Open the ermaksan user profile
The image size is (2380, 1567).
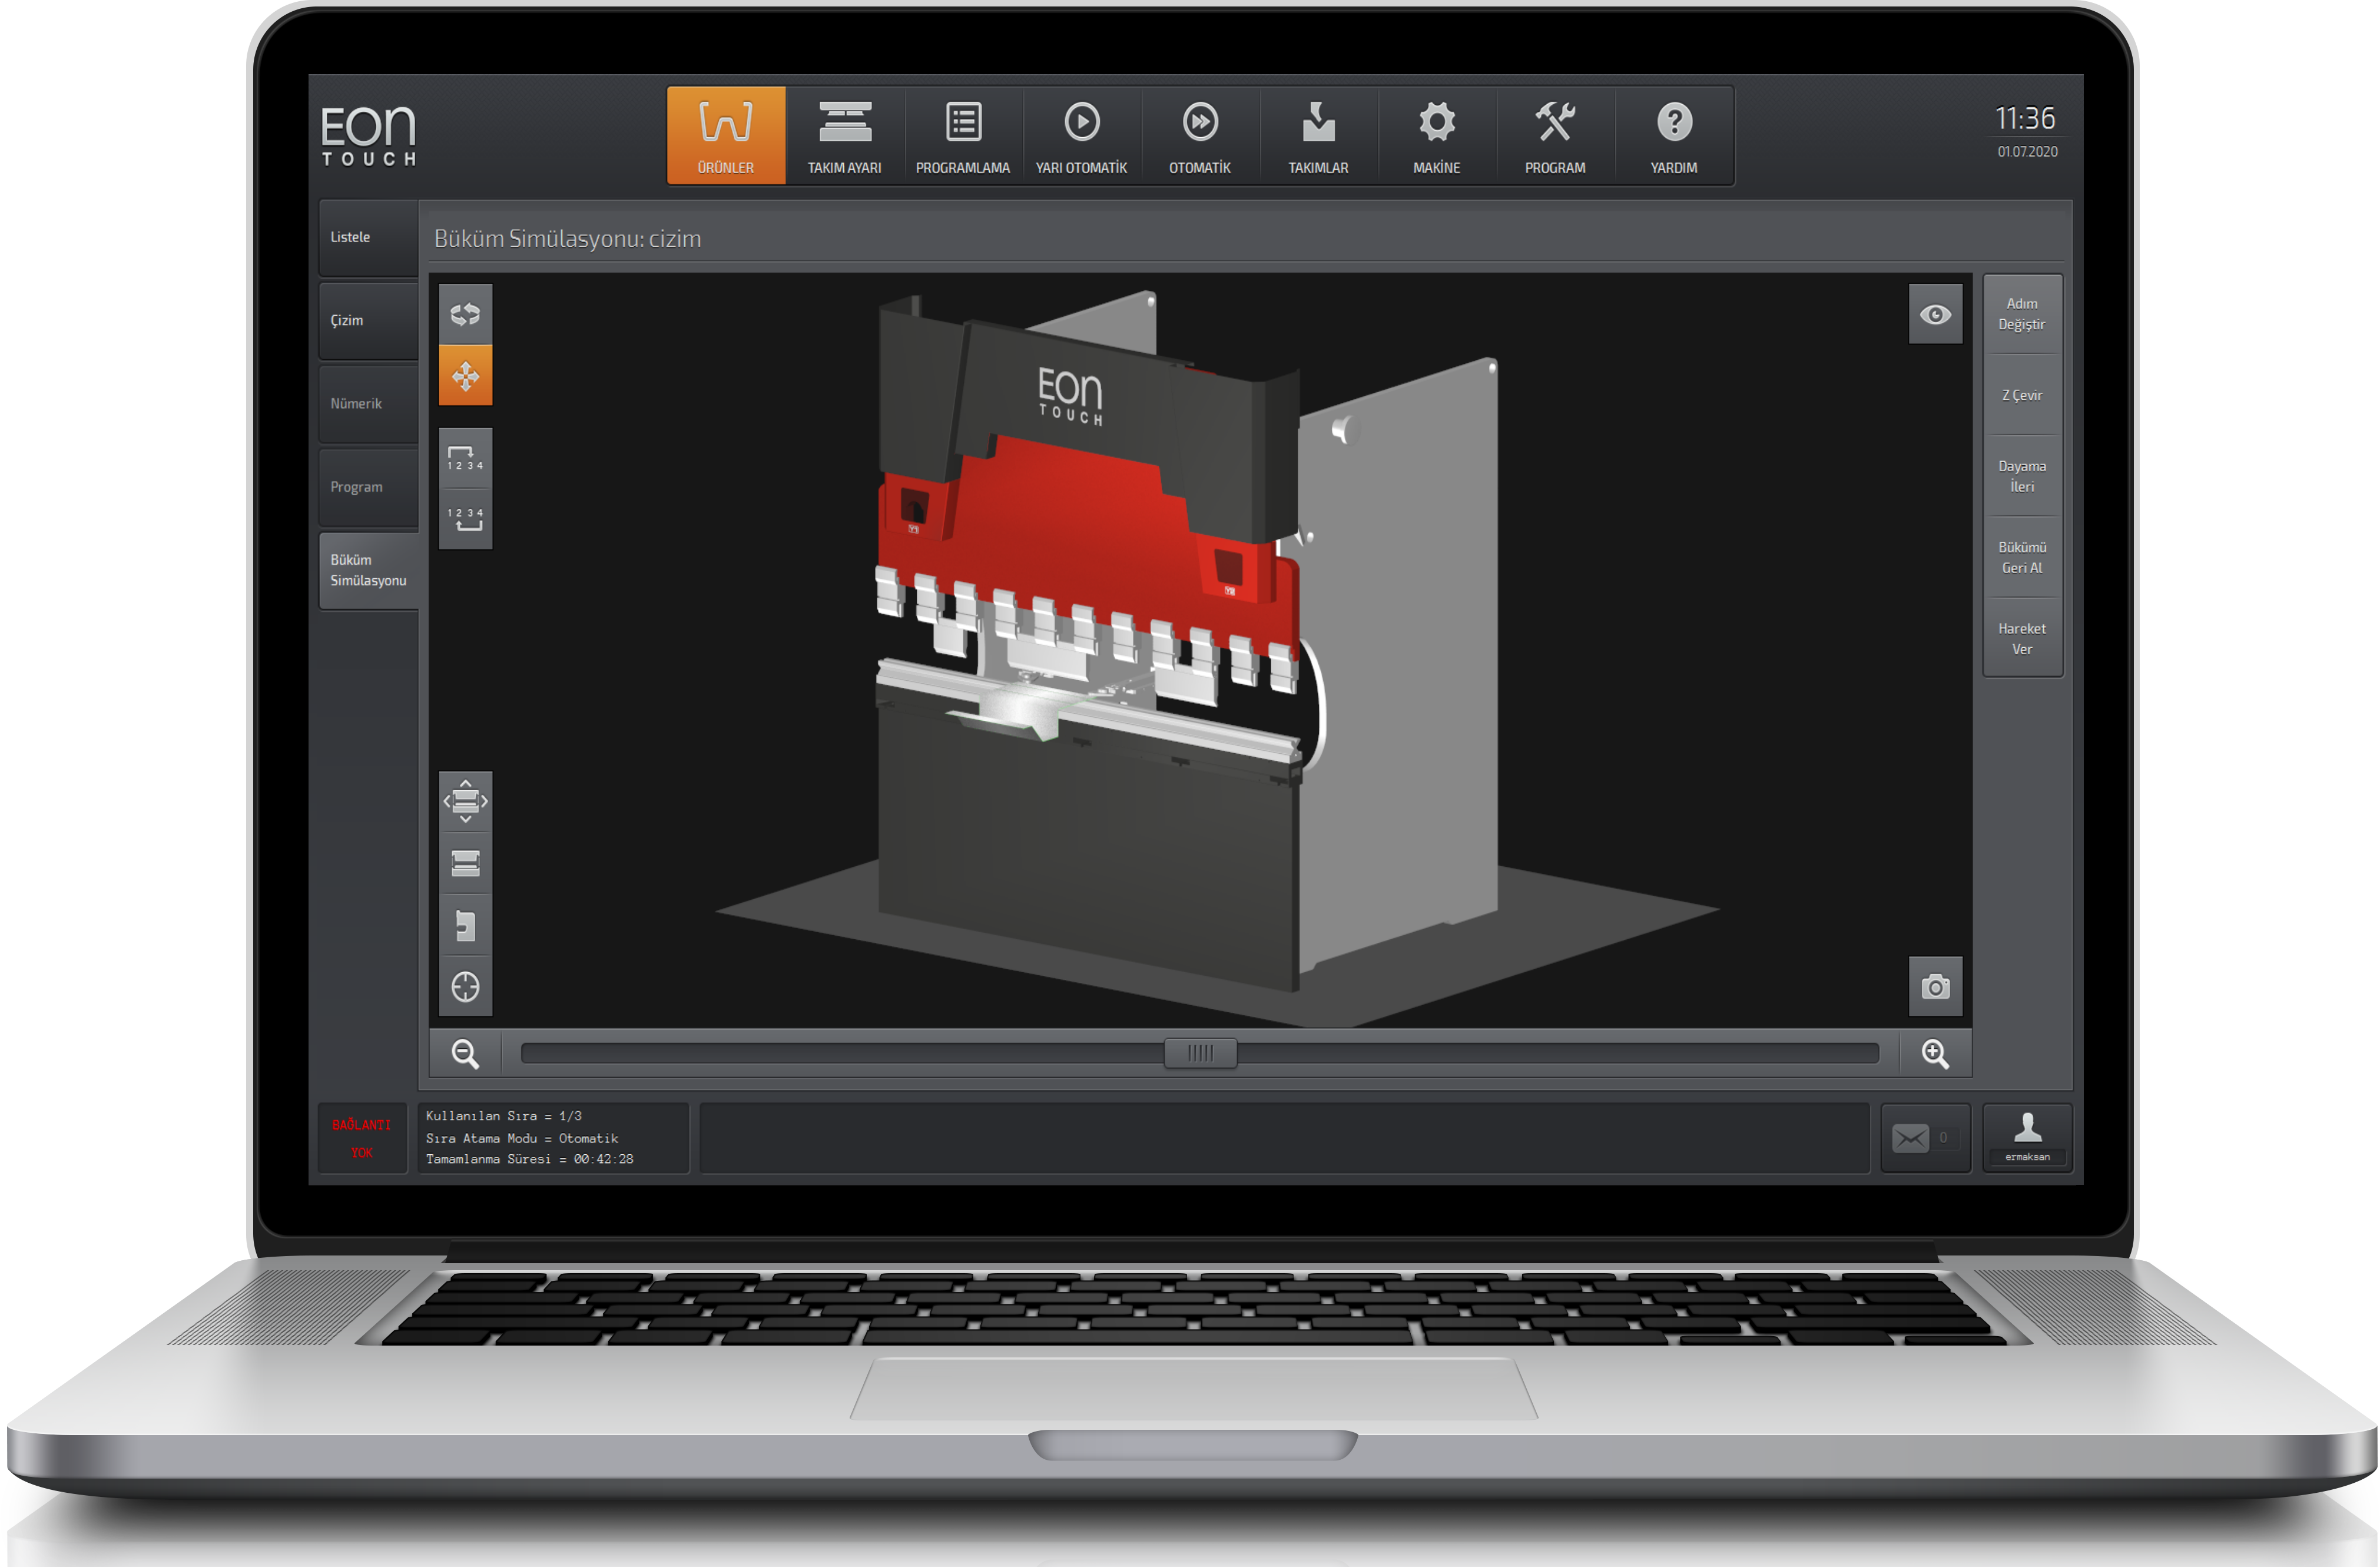coord(2027,1138)
